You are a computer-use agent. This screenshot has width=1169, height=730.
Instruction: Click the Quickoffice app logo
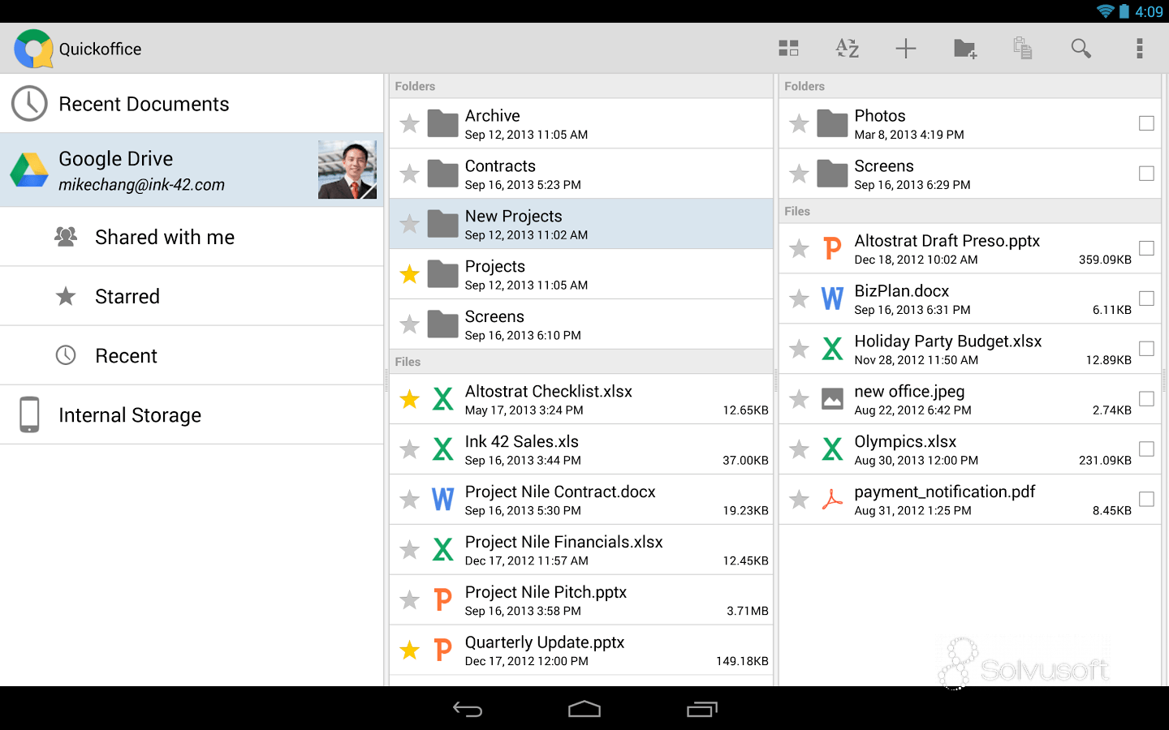coord(32,48)
